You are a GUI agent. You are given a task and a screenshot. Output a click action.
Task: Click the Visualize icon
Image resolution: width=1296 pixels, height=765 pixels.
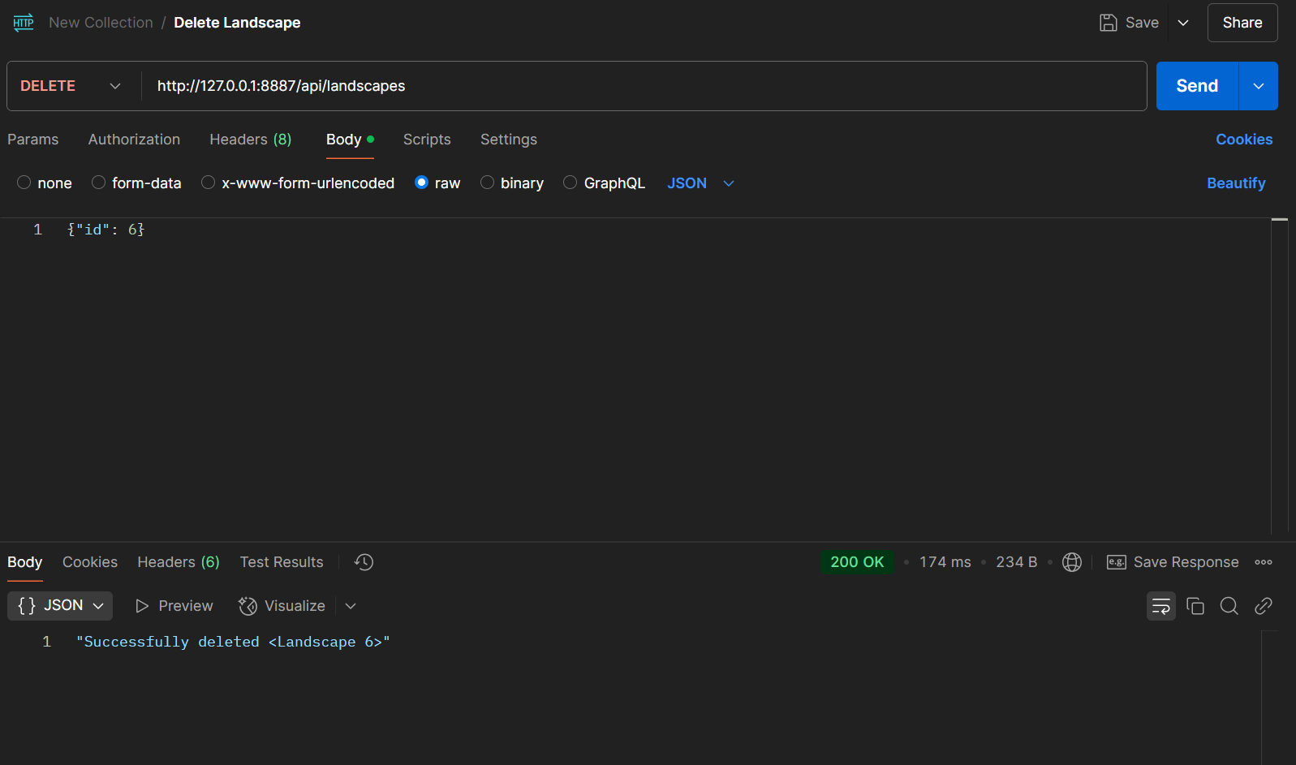pos(248,606)
